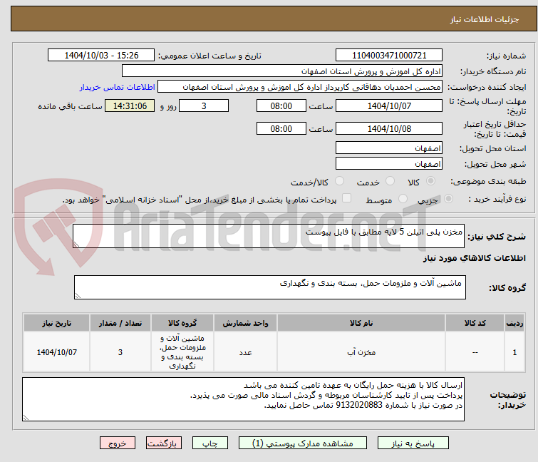Click the remaining time 14:31:06 field
This screenshot has height=462, width=538.
(130, 106)
